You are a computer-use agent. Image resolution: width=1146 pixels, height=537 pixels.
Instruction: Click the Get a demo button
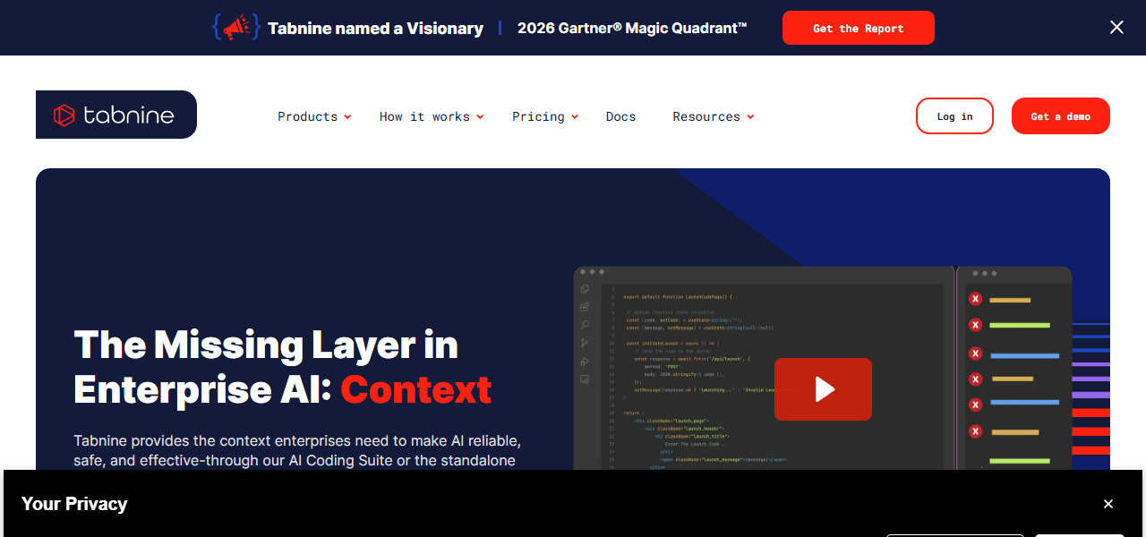click(x=1061, y=116)
